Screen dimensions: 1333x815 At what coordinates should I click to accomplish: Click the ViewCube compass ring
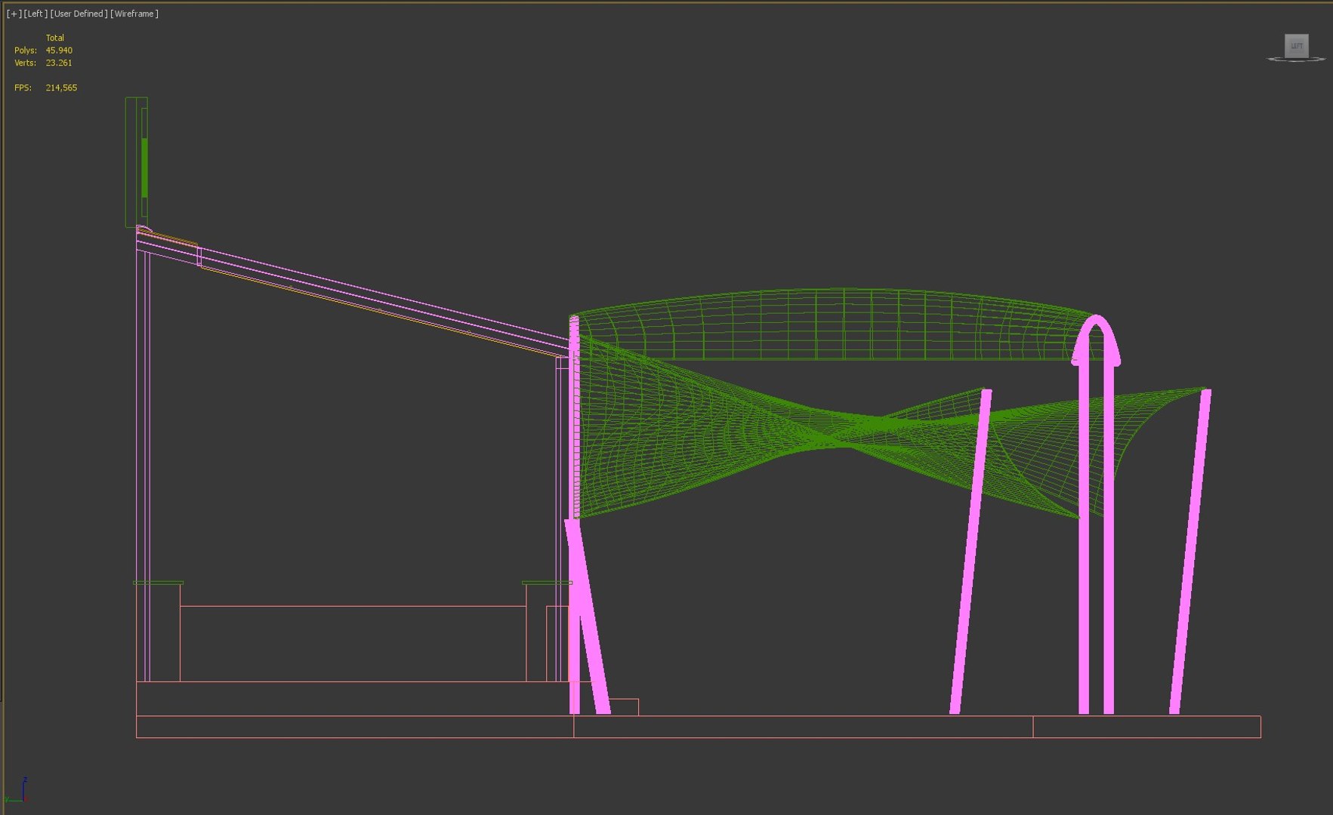[x=1296, y=59]
